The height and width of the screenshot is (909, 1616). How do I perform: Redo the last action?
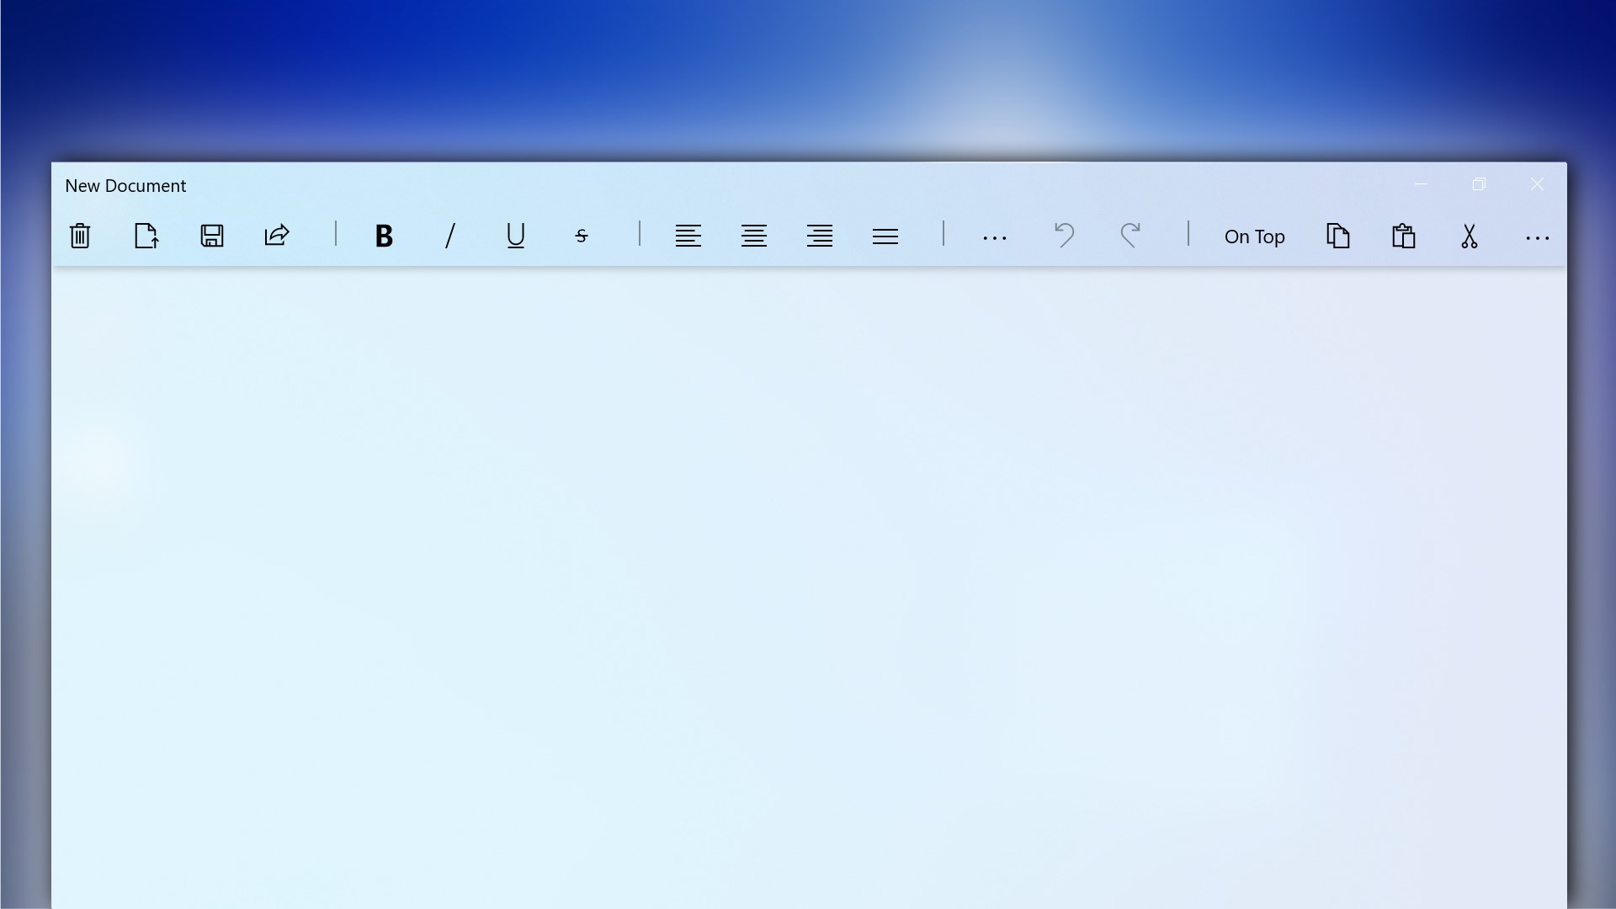pos(1130,236)
